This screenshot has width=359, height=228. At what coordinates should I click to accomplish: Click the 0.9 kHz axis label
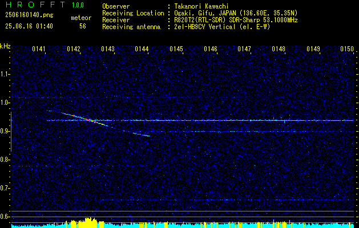point(5,131)
